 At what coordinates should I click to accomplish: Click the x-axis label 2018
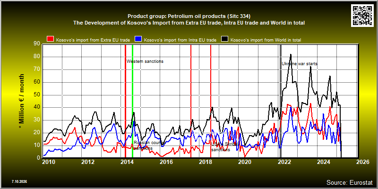pos(206,162)
